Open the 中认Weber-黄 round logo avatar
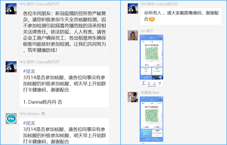227x145 pixels. pyautogui.click(x=11, y=119)
